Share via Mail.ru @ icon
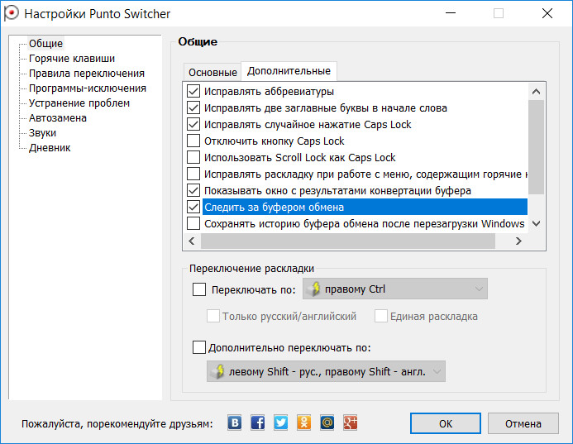573x444 pixels. 327,423
